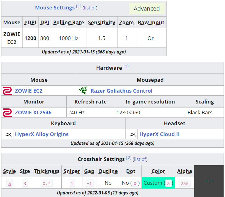Image resolution: width=225 pixels, height=197 pixels.
Task: Click the Polling Rate column header
Action: [x=69, y=23]
